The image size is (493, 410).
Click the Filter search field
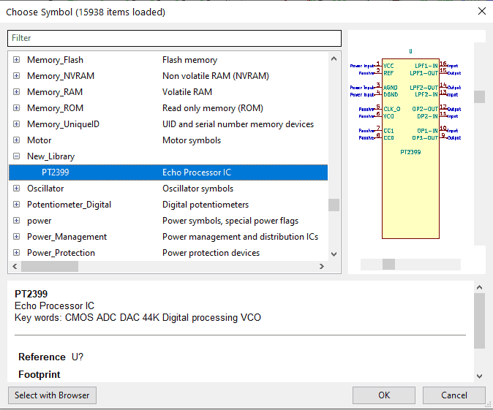coord(174,38)
